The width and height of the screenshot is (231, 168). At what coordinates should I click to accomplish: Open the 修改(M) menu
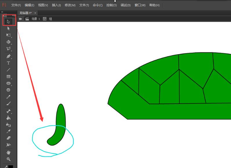click(70, 5)
